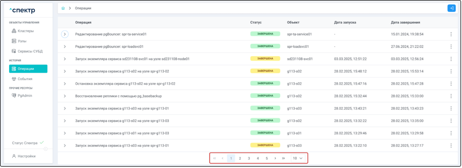Expand row Запуск g113-s02 на узле spr-g113-03
This screenshot has width=462, height=168.
[65, 121]
